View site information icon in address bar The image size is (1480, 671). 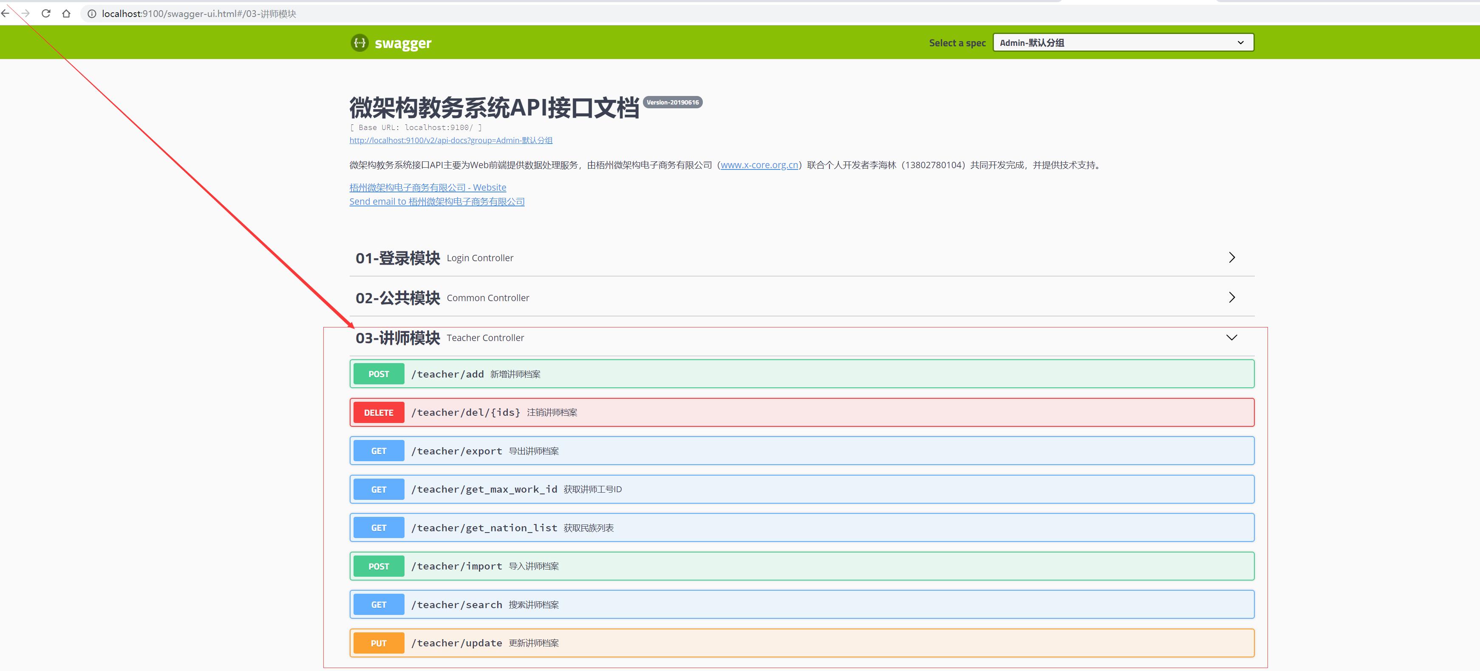pyautogui.click(x=91, y=14)
